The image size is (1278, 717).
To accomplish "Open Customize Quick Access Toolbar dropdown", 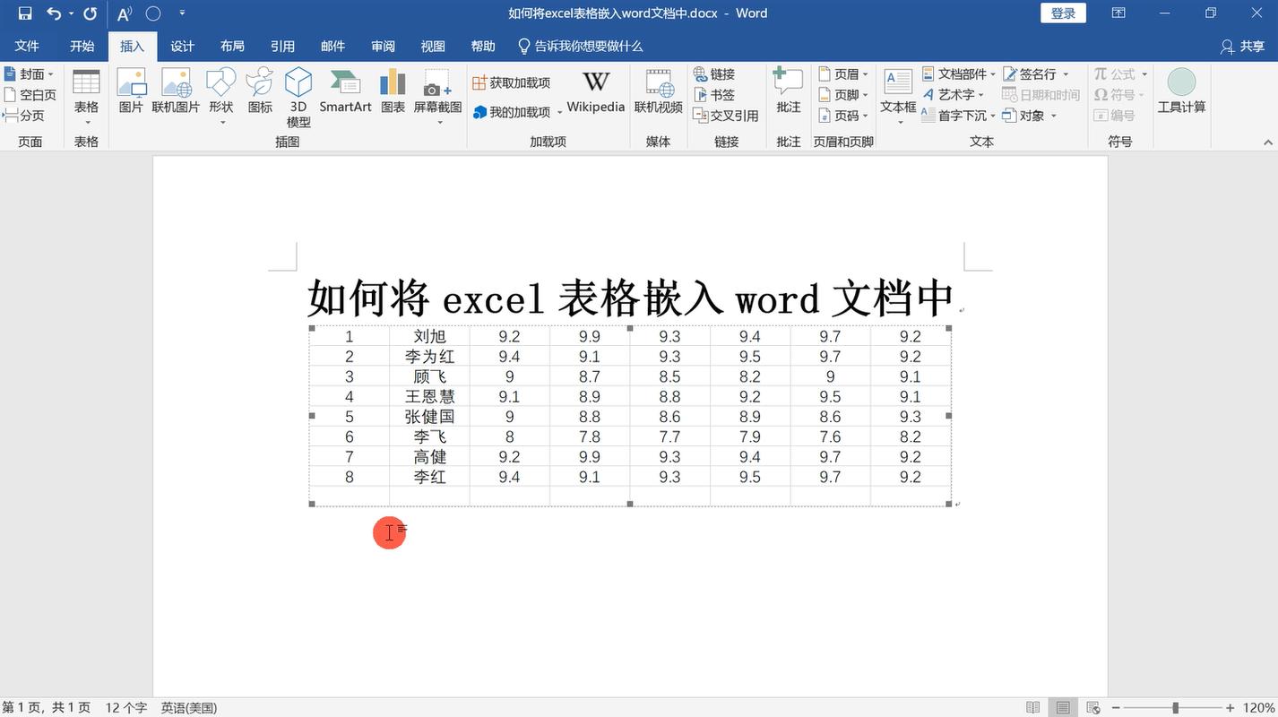I will tap(182, 13).
